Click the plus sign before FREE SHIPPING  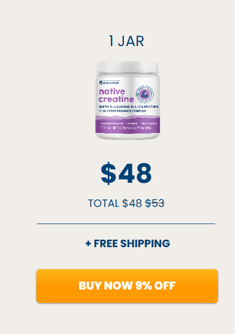click(x=88, y=244)
